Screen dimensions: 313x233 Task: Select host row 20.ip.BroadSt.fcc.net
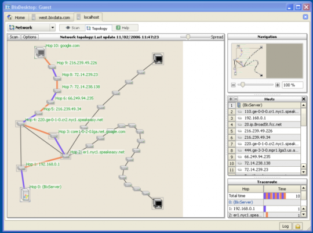pos(264,124)
